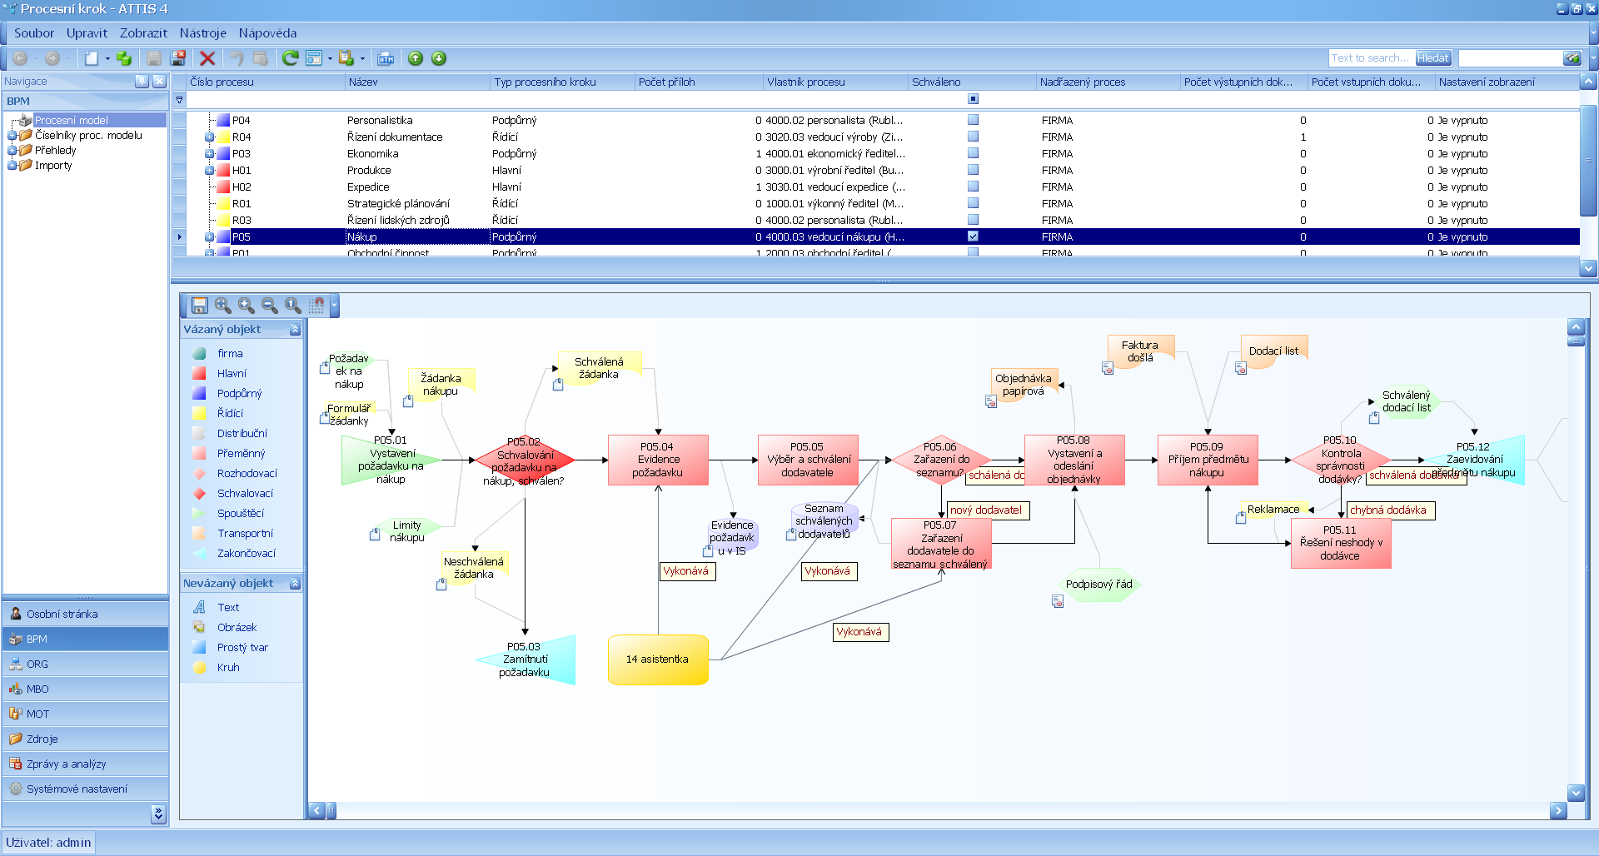Click the layout view toolbar icon
Image resolution: width=1599 pixels, height=856 pixels.
pyautogui.click(x=314, y=58)
